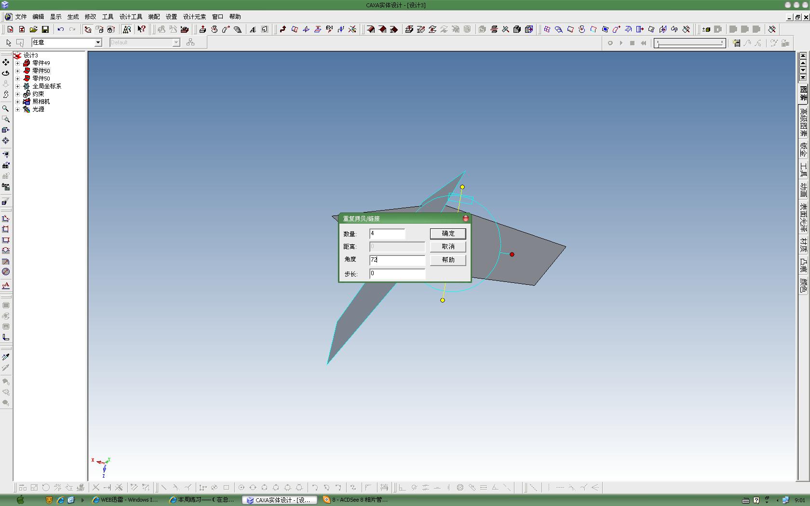Screen dimensions: 810x506
Task: Expand the 零件49 tree node
Action: (17, 63)
